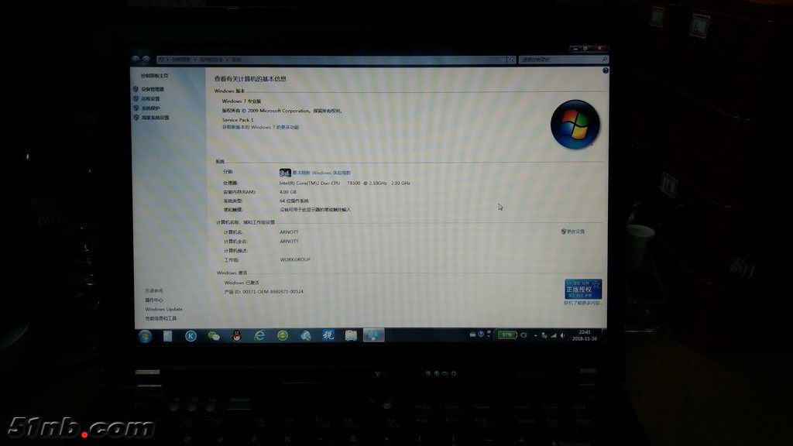Click the power plug icon beside battery gauge
Screen dimensions: 793x446
coord(524,334)
